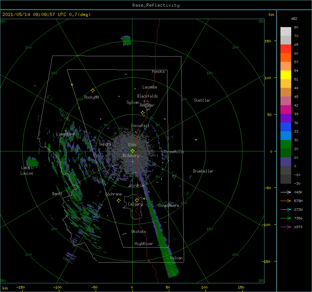
Task: Click the yellow diamond marker near RockyMH
Action: click(93, 91)
